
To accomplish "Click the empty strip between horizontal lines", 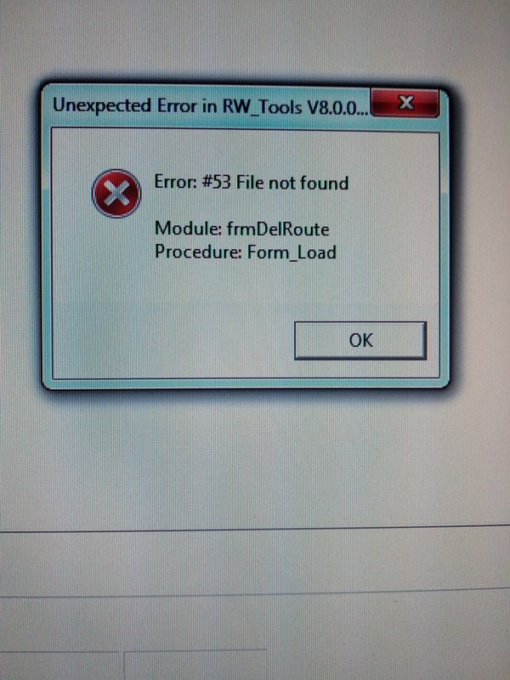I will tap(255, 564).
